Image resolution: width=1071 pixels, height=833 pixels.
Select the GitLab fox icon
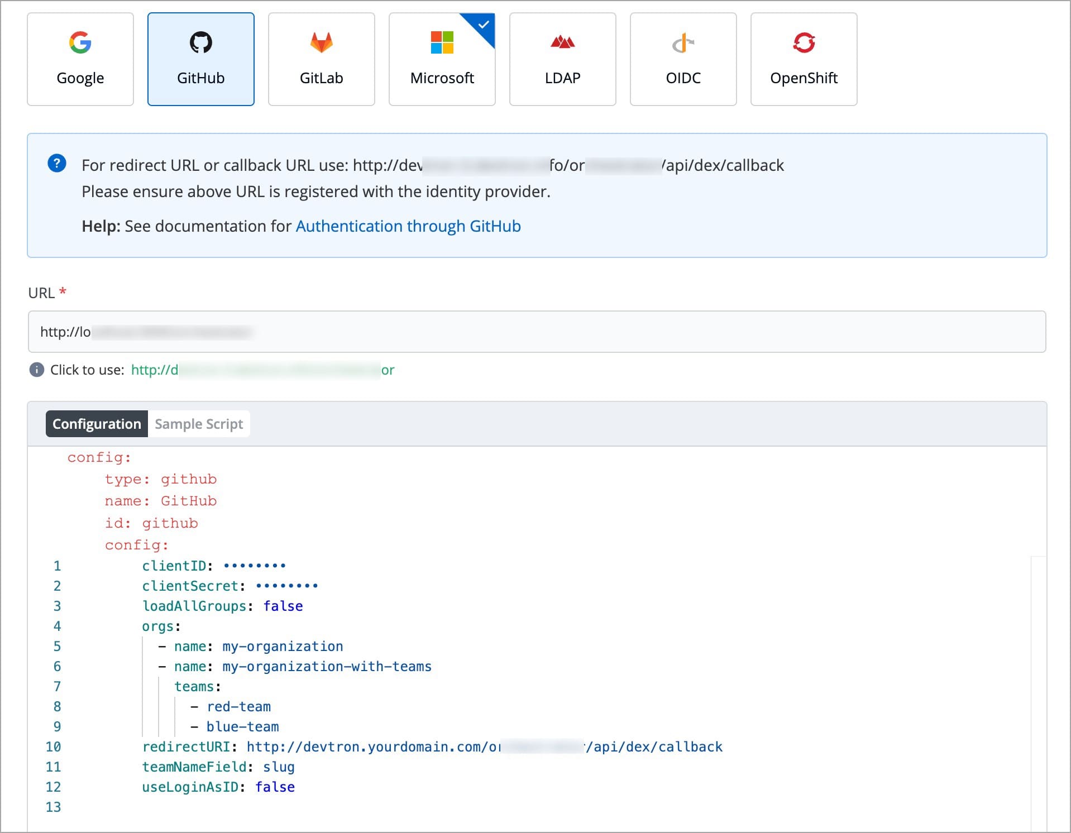(321, 42)
